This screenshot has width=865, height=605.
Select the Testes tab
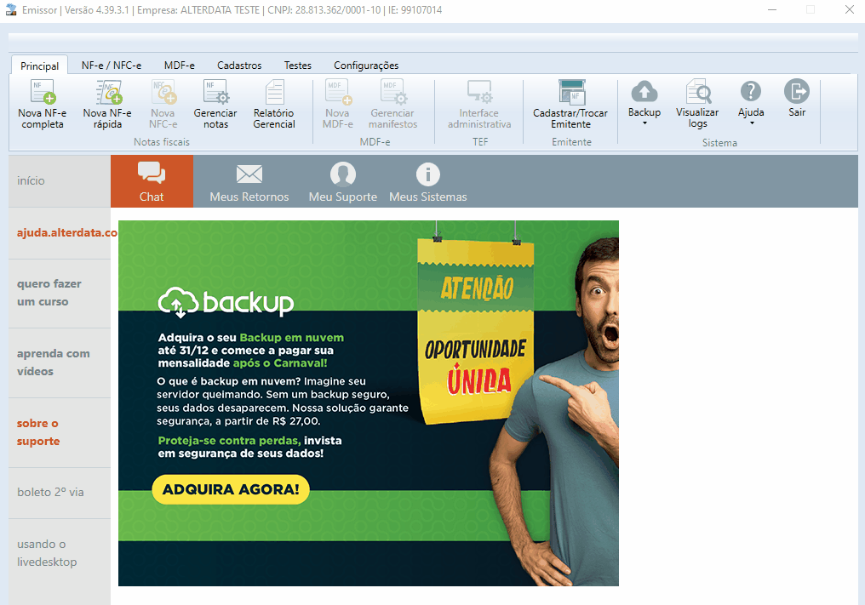pyautogui.click(x=298, y=65)
